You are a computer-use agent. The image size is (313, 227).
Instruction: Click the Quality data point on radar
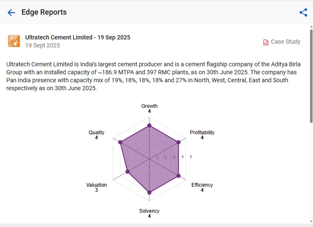120,143
